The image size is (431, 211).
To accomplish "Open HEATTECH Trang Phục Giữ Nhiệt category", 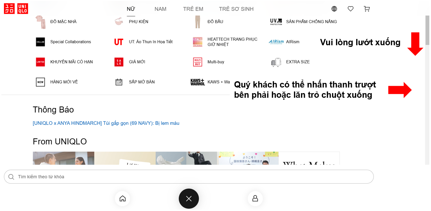I will pyautogui.click(x=232, y=42).
